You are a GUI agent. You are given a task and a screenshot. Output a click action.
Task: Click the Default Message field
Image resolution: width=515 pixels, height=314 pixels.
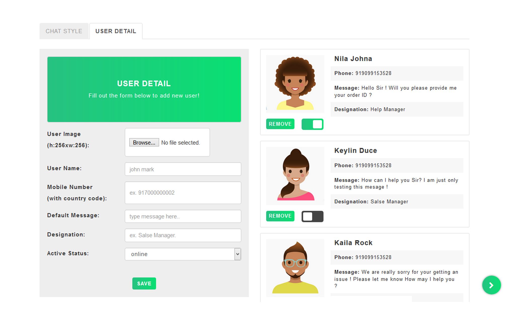(183, 216)
